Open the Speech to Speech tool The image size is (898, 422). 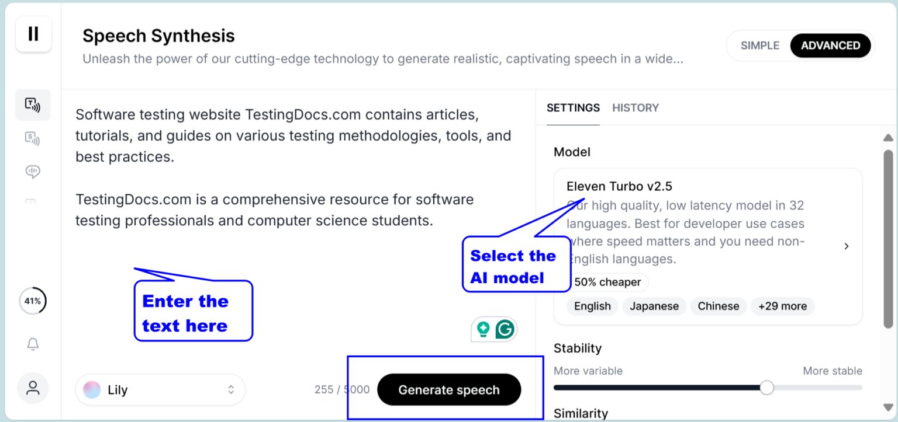pos(33,139)
